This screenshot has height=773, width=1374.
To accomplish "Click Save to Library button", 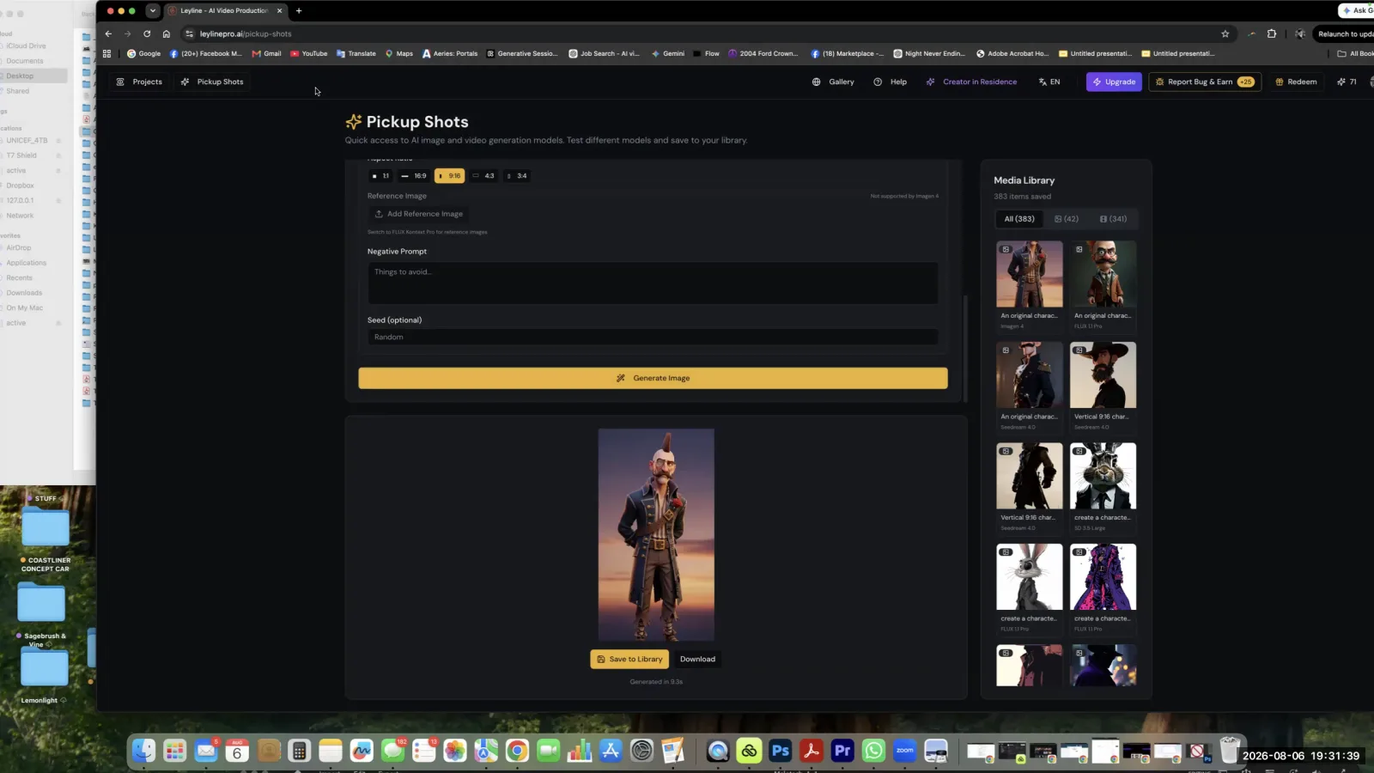I will click(x=629, y=659).
